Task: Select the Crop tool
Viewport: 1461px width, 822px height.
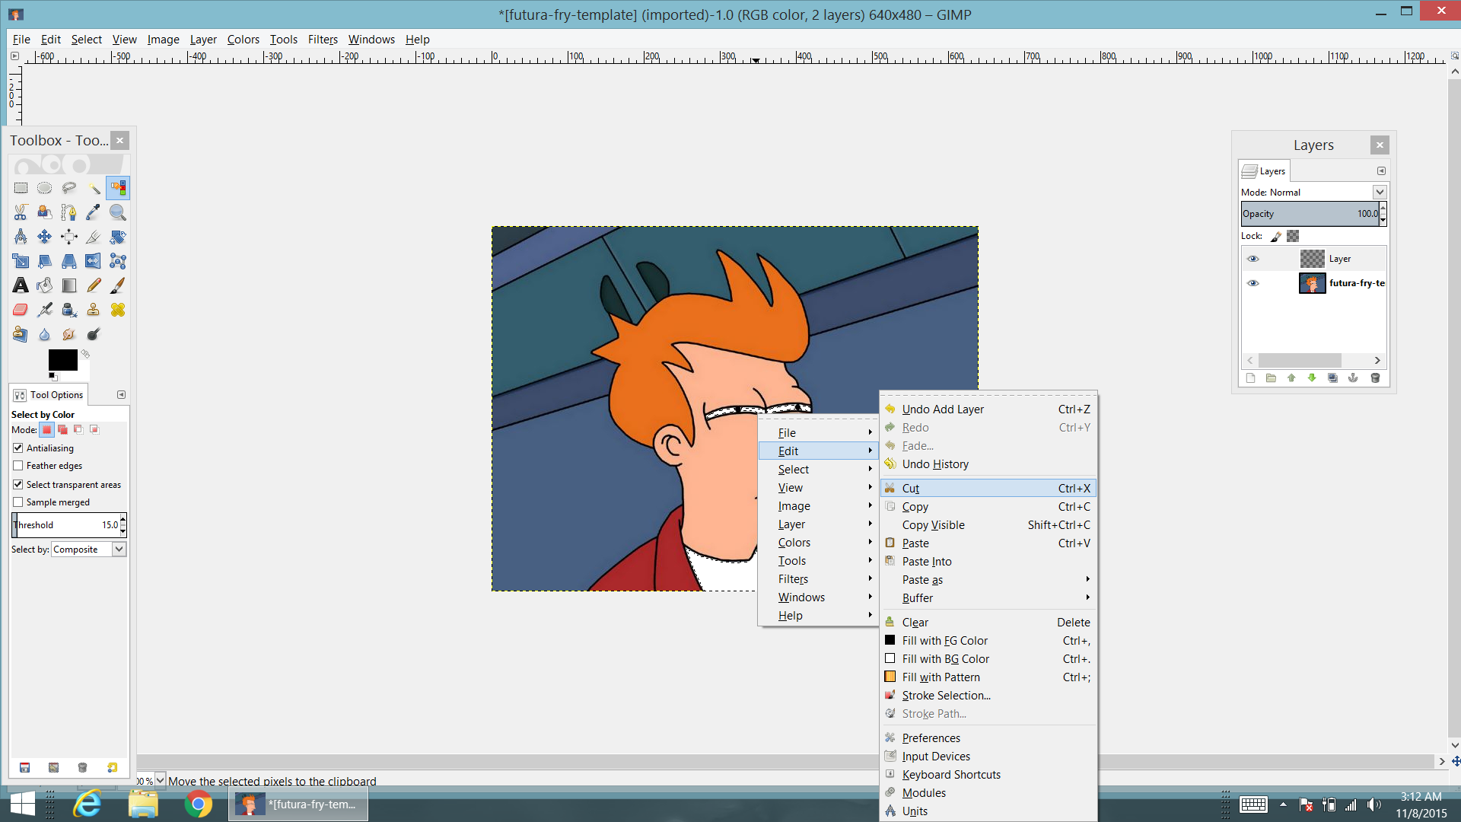Action: pyautogui.click(x=94, y=237)
